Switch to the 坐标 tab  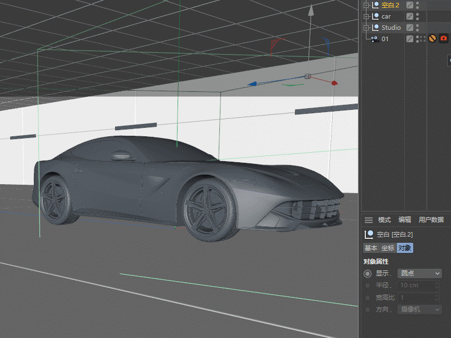[x=388, y=248]
